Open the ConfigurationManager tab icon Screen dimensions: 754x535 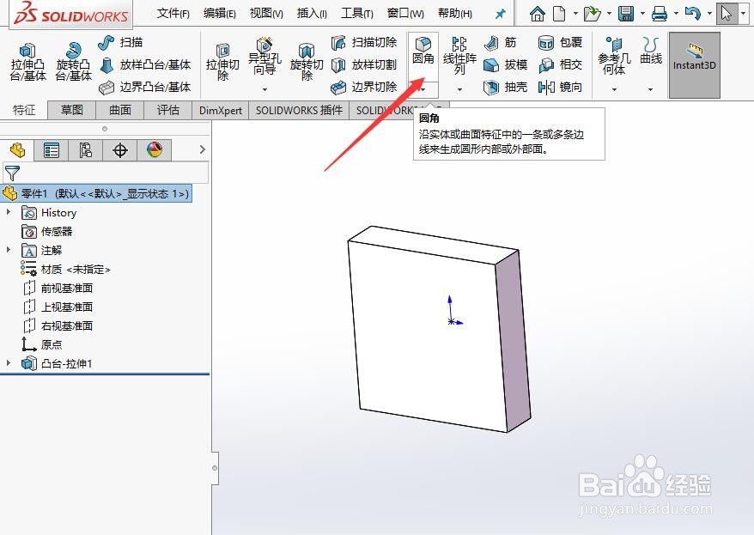86,150
